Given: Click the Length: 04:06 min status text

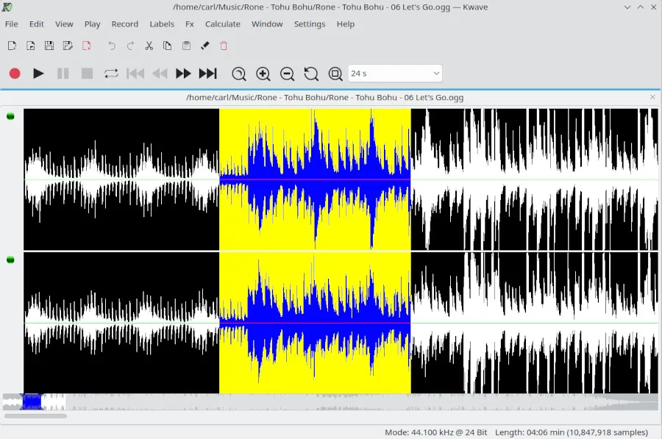Looking at the screenshot, I should coord(572,432).
